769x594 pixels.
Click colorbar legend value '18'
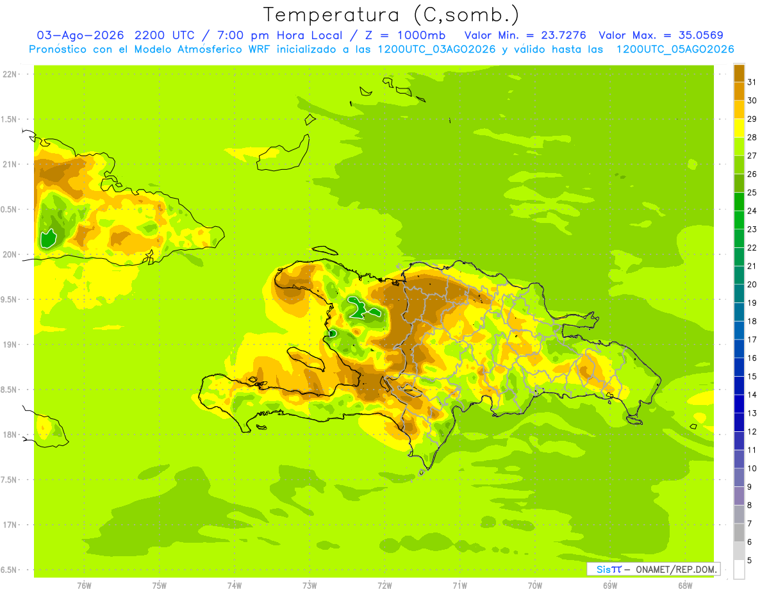(x=752, y=322)
